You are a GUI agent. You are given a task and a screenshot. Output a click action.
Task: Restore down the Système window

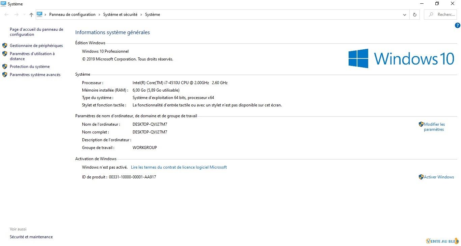(437, 4)
